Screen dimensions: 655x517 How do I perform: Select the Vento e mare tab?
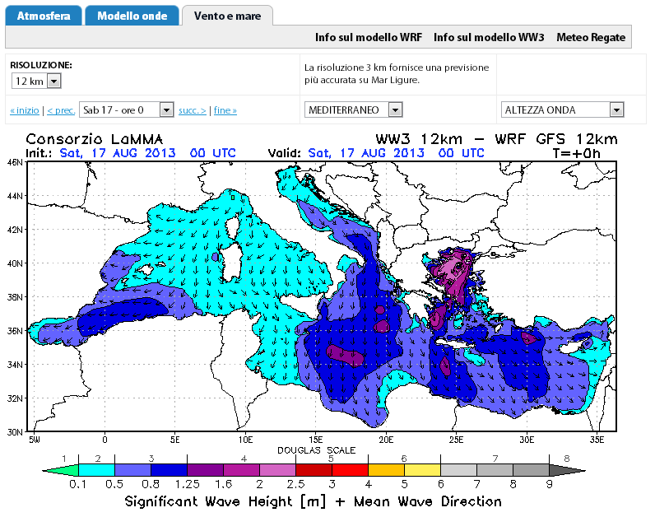[227, 16]
